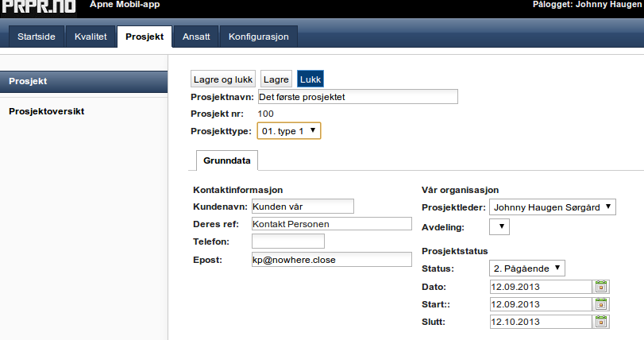The width and height of the screenshot is (644, 340).
Task: Open the Åpne Mobil-app link
Action: click(125, 5)
